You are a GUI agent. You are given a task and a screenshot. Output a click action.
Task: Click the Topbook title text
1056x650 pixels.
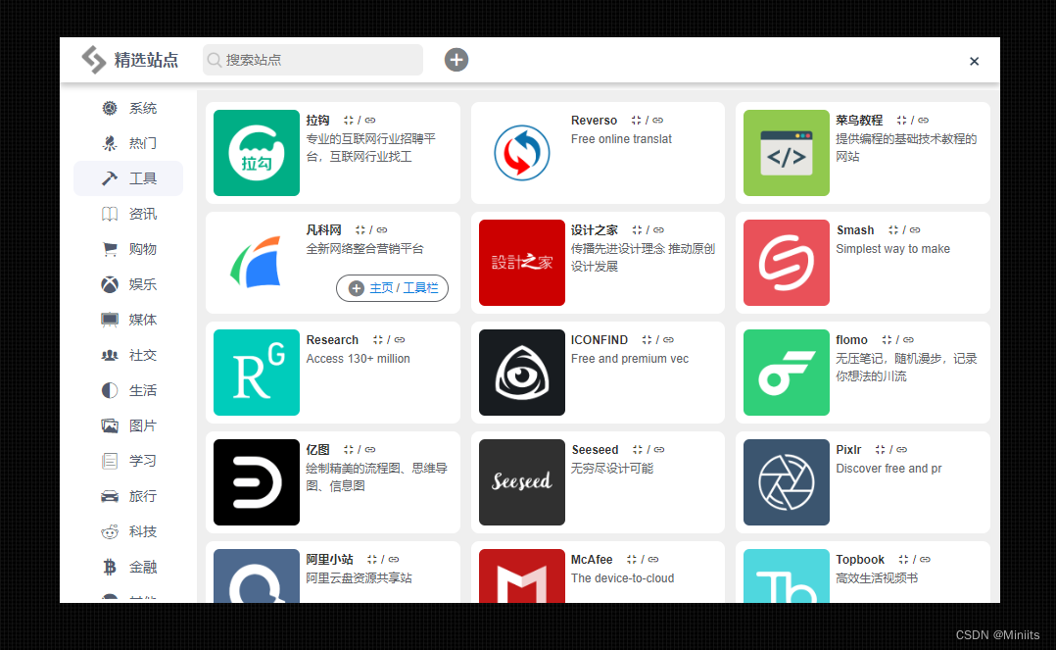coord(860,560)
